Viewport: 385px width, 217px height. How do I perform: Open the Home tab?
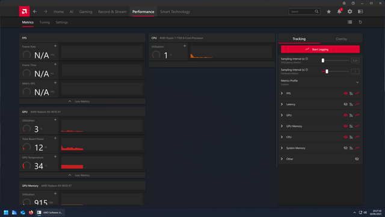[x=59, y=11]
